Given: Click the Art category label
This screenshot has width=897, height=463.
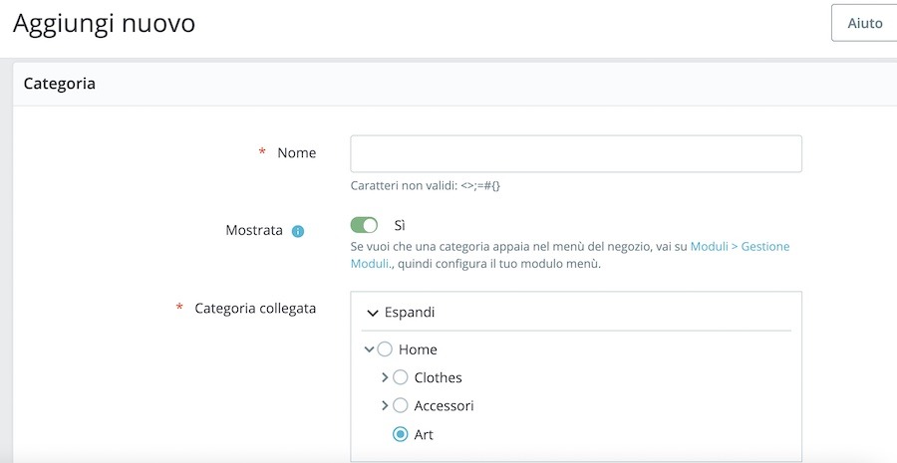Looking at the screenshot, I should (424, 434).
